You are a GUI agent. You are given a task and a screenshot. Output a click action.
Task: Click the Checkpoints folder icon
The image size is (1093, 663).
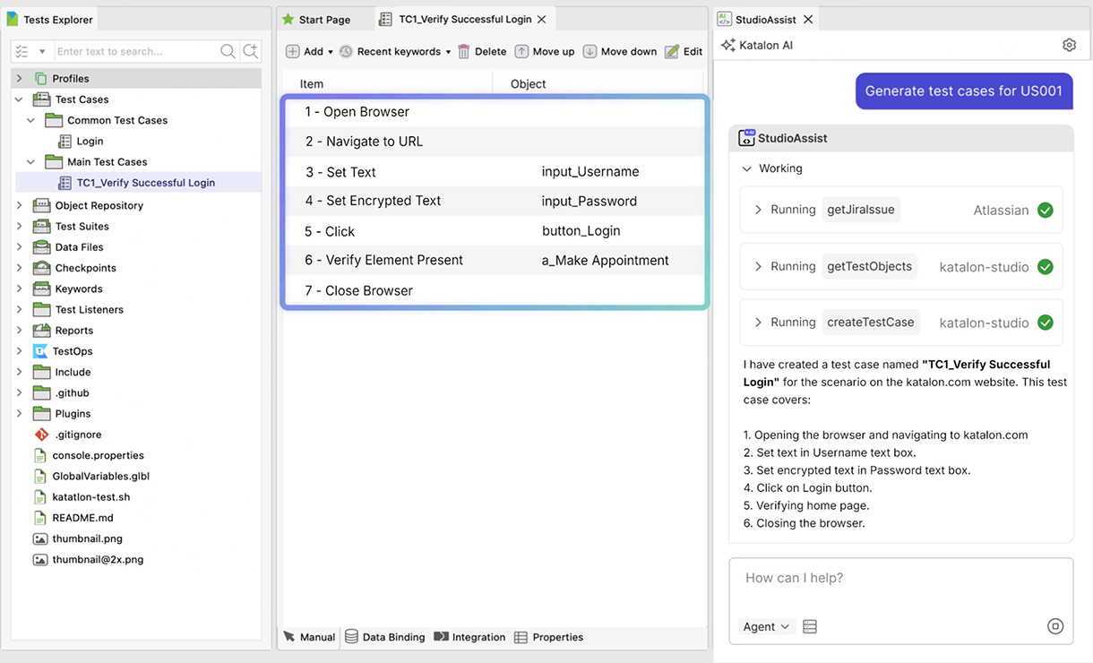tap(41, 268)
